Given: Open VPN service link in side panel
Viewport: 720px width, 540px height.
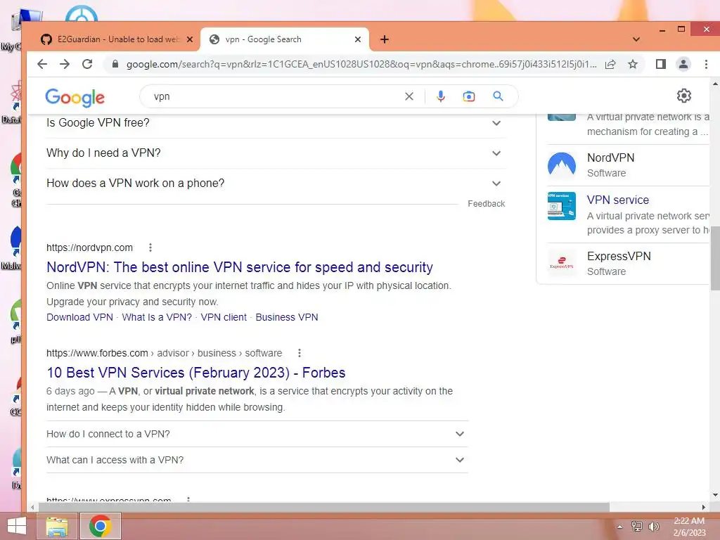Looking at the screenshot, I should click(617, 200).
